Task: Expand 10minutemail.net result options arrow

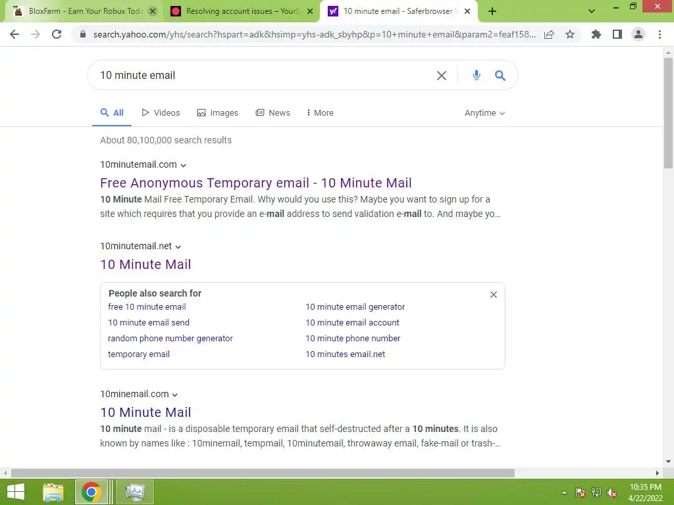Action: (178, 247)
